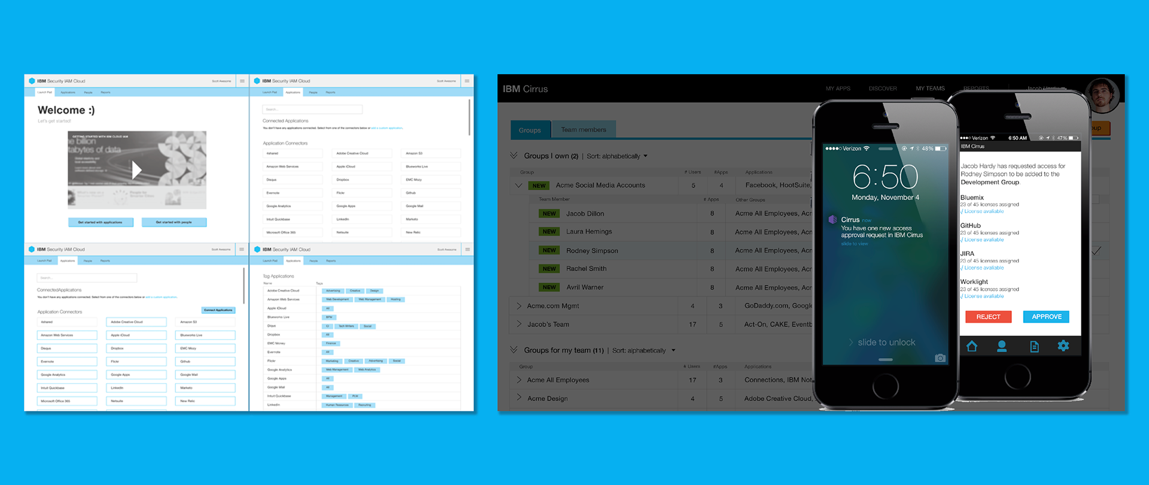Image resolution: width=1149 pixels, height=485 pixels.
Task: Tap the person icon in phone tab bar
Action: coord(1002,346)
